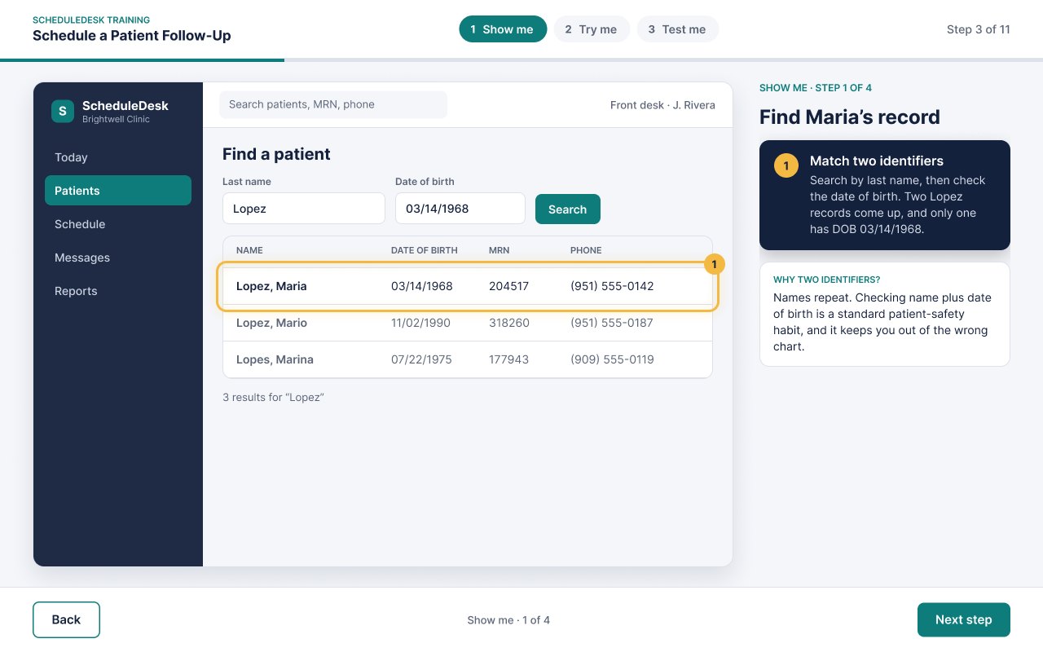Open Schedule in the sidebar

coord(118,224)
